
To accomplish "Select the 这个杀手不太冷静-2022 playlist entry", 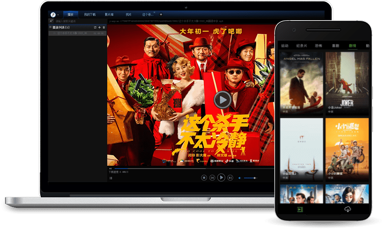I will [78, 33].
